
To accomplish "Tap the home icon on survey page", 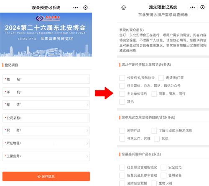I will [x=123, y=7].
